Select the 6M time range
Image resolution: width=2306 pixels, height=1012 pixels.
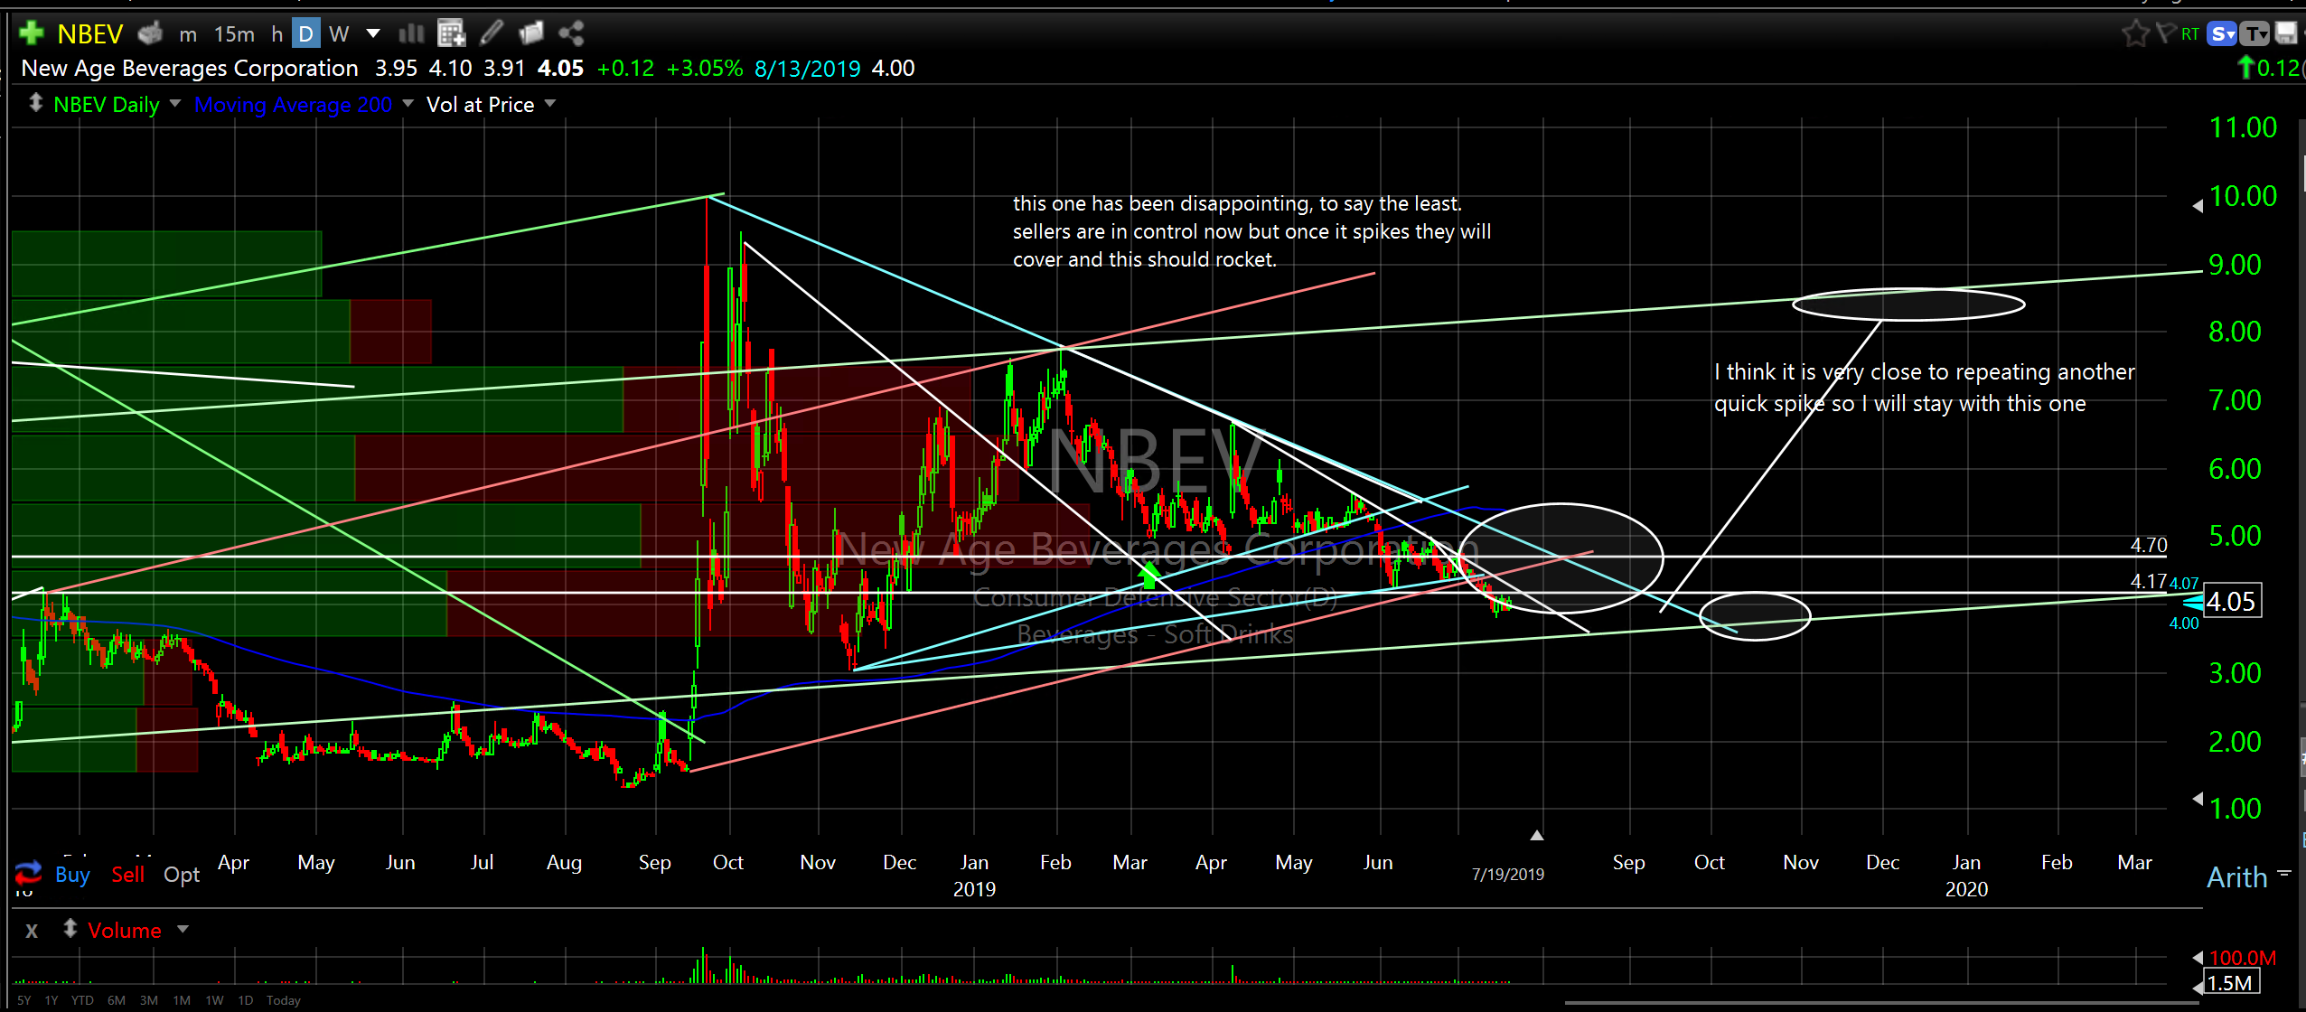(116, 1000)
